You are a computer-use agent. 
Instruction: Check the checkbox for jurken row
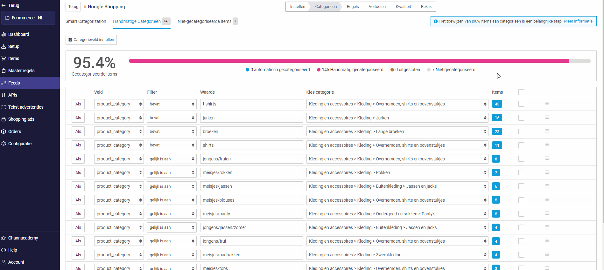(x=521, y=118)
